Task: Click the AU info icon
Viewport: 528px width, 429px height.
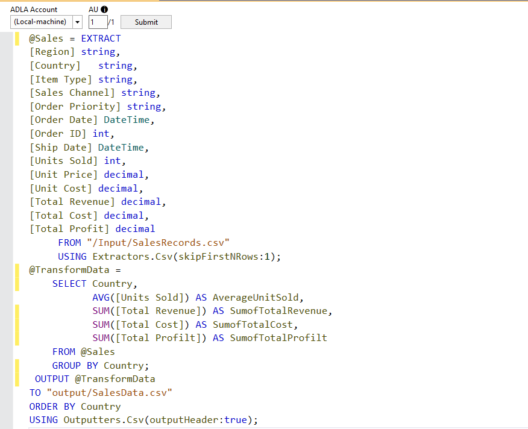Action: click(x=104, y=10)
